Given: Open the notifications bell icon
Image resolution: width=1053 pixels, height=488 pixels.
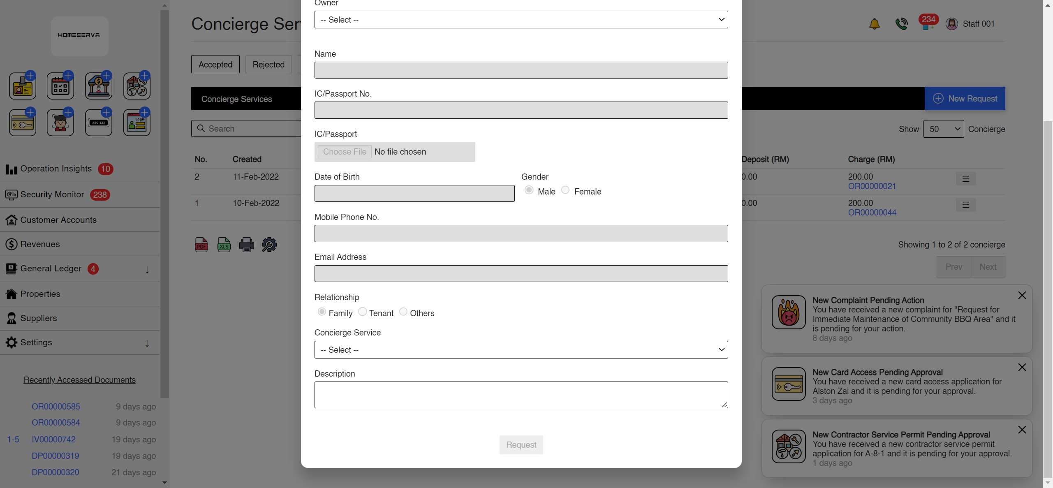Looking at the screenshot, I should pos(874,23).
